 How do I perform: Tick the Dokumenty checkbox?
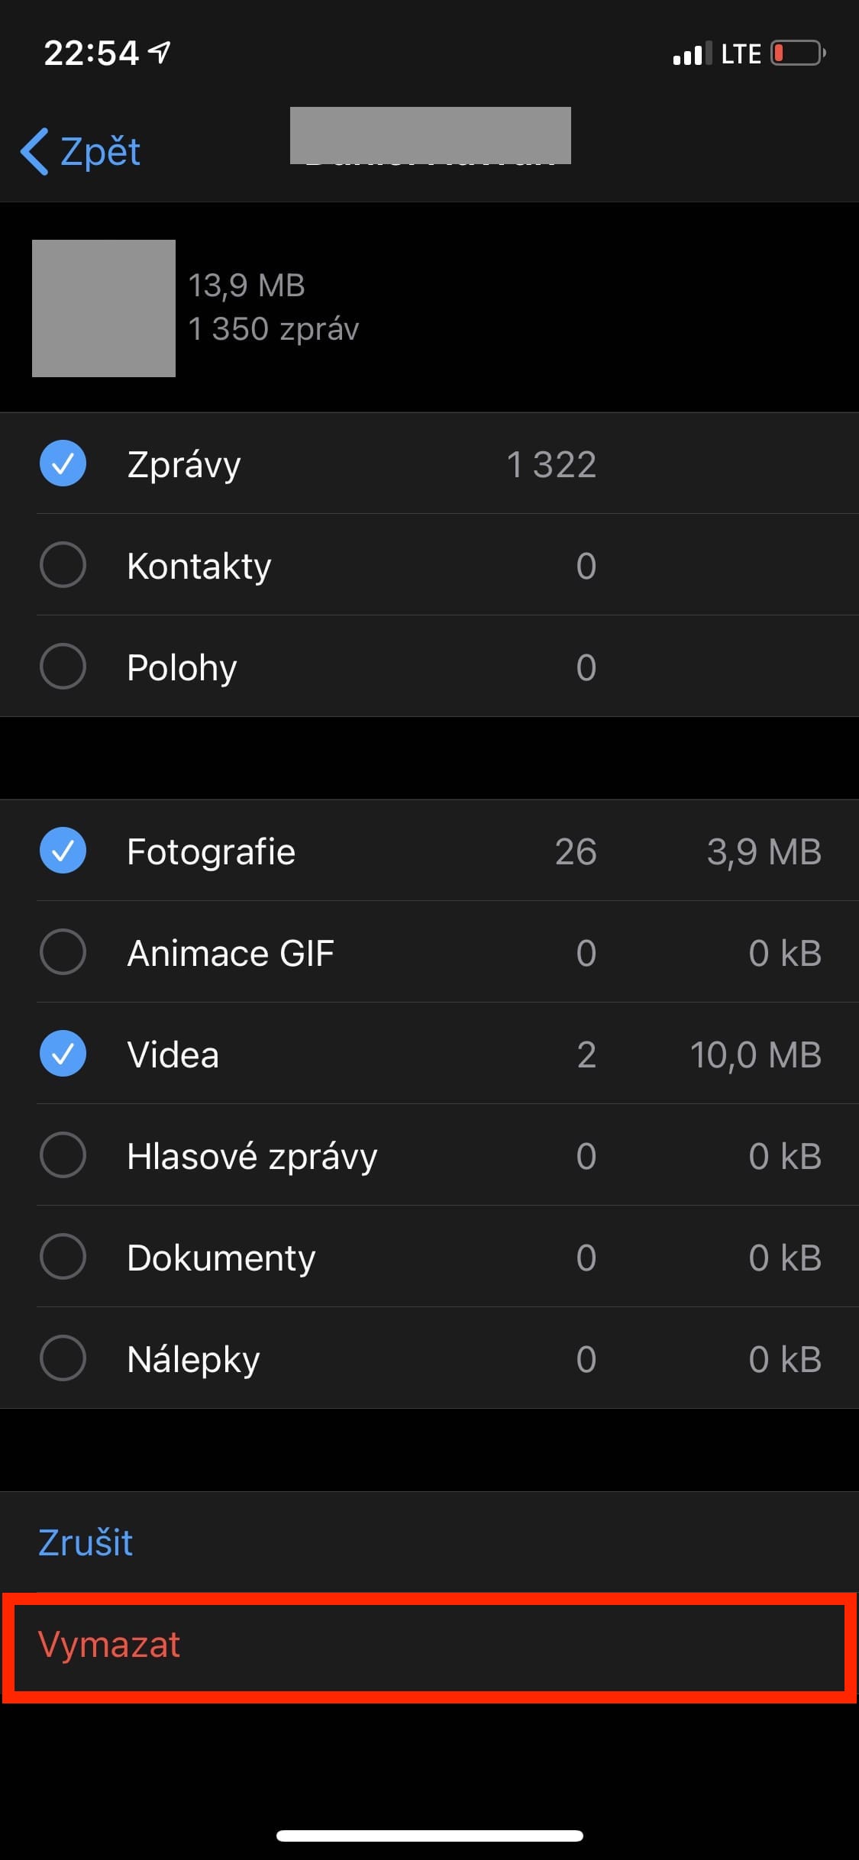[x=63, y=1257]
